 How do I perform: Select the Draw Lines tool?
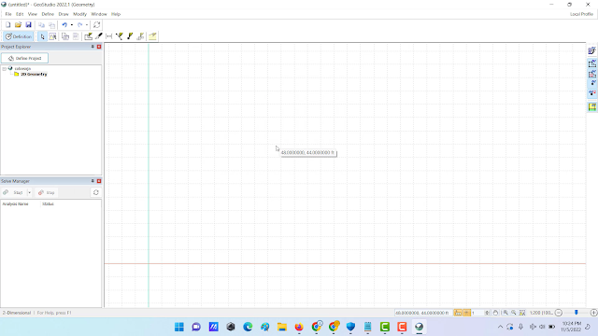coord(120,36)
